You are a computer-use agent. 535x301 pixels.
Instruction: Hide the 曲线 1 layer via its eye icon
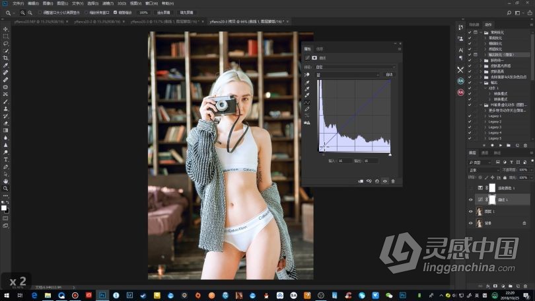coord(471,199)
